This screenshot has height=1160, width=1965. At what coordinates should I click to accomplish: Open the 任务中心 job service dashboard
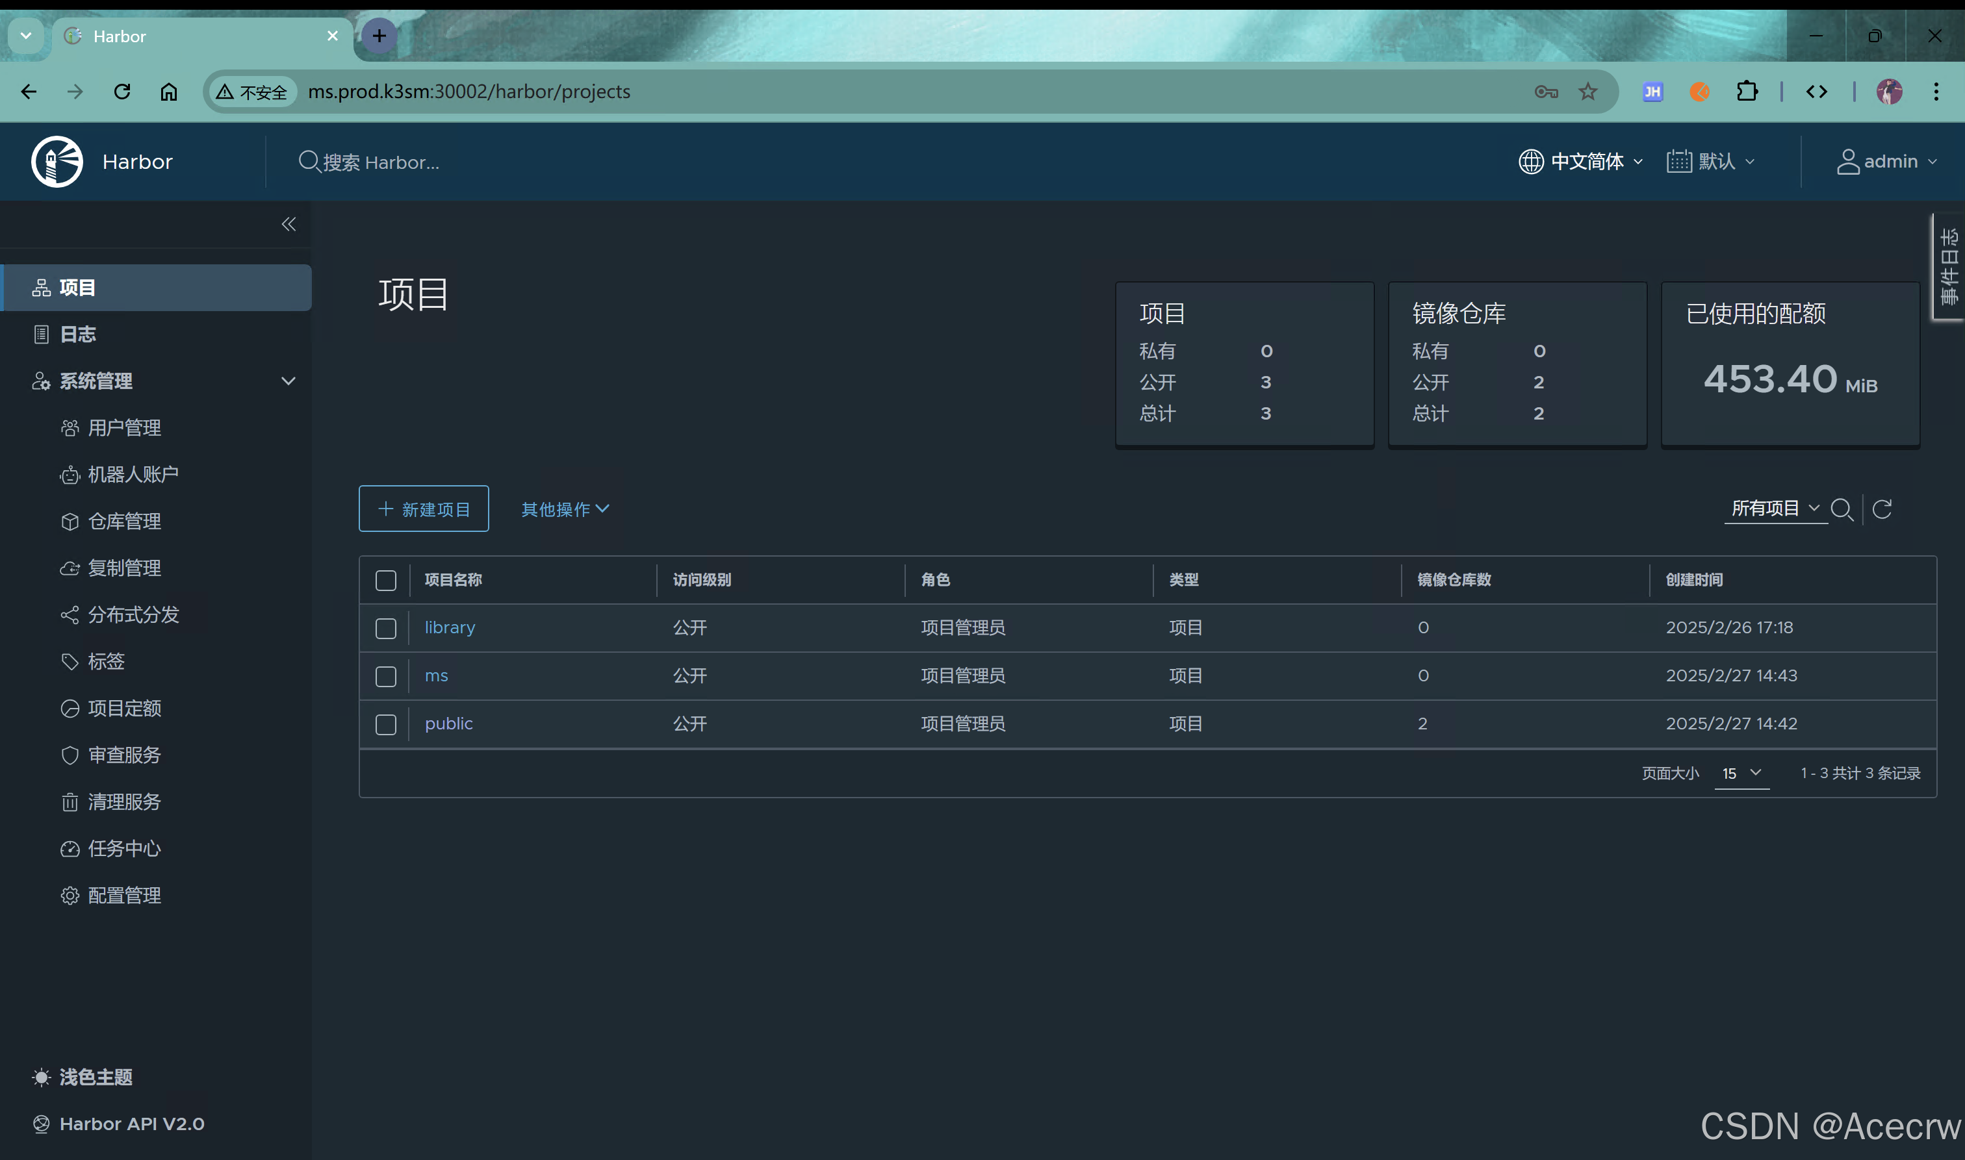pos(123,848)
